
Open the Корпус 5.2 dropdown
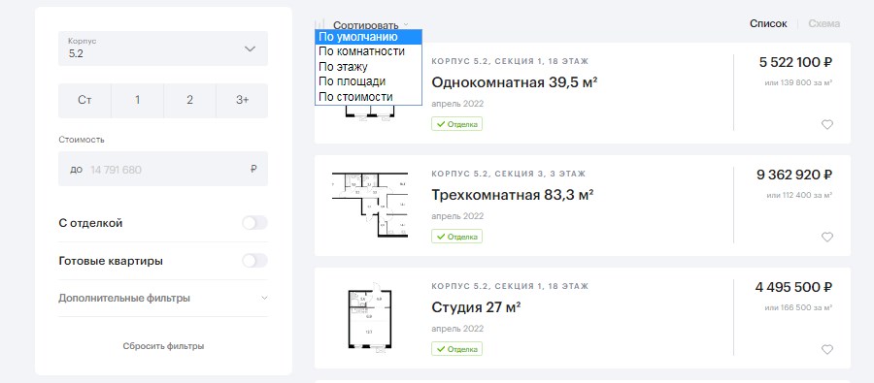click(163, 48)
